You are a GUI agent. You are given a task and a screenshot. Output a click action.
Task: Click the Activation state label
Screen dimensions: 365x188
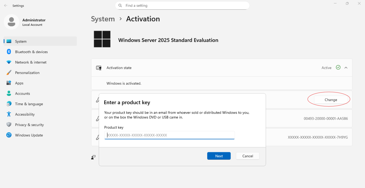point(119,68)
